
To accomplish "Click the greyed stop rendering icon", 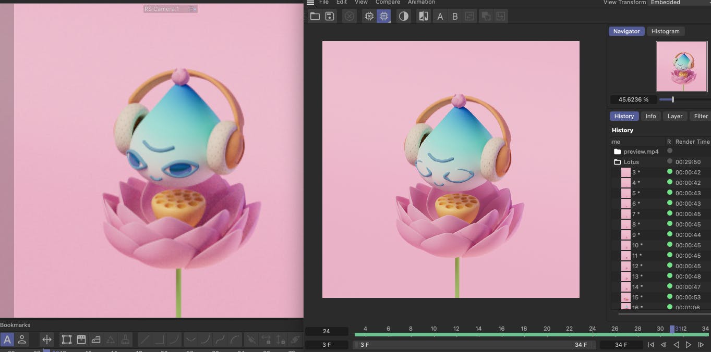I will click(x=350, y=16).
